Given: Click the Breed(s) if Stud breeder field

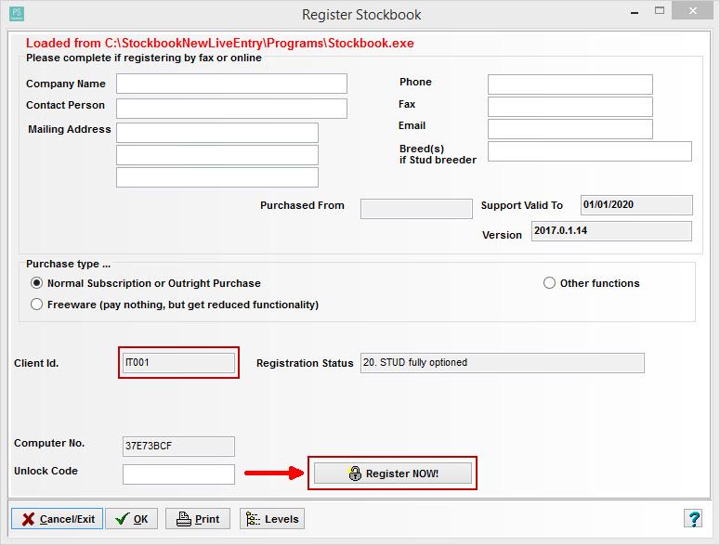Looking at the screenshot, I should tap(590, 151).
